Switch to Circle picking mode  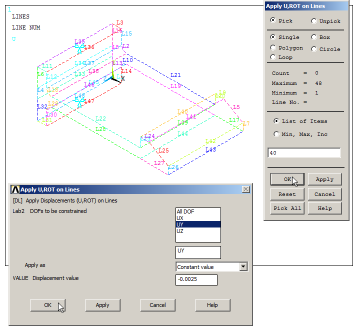pos(314,49)
